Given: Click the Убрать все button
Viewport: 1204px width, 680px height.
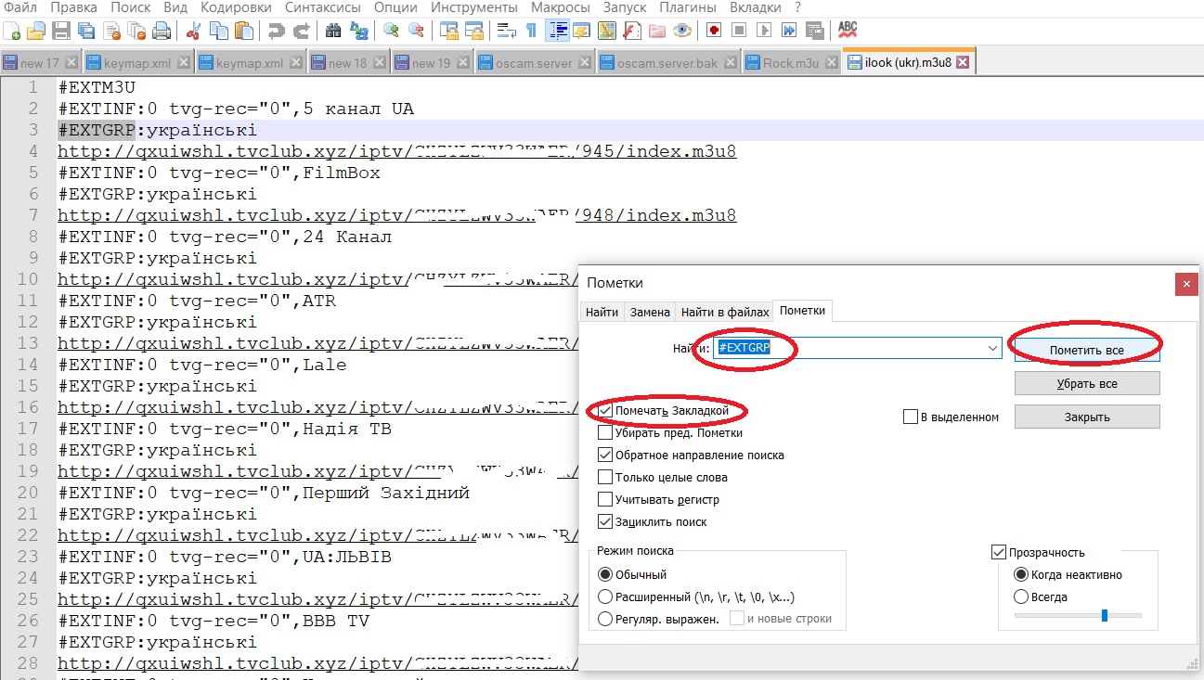Looking at the screenshot, I should (x=1087, y=383).
